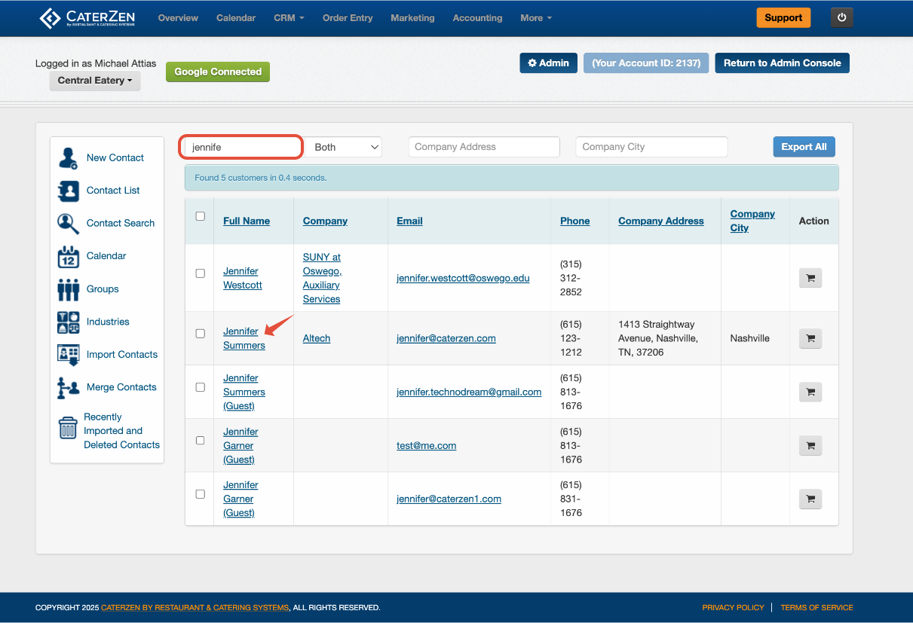Click the Your Account ID: 2137 button
Screen dimensions: 913x623
coord(647,63)
